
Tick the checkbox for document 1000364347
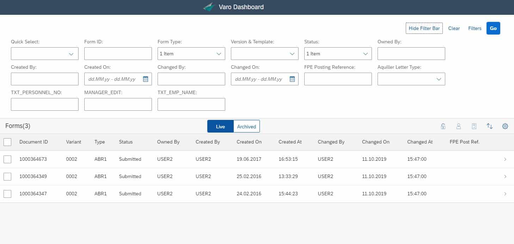pos(7,194)
